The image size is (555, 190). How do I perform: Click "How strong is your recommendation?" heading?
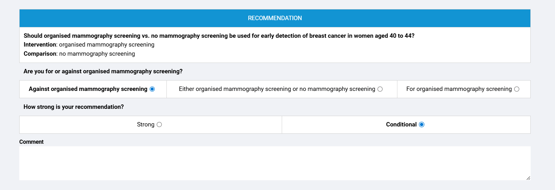tap(74, 107)
